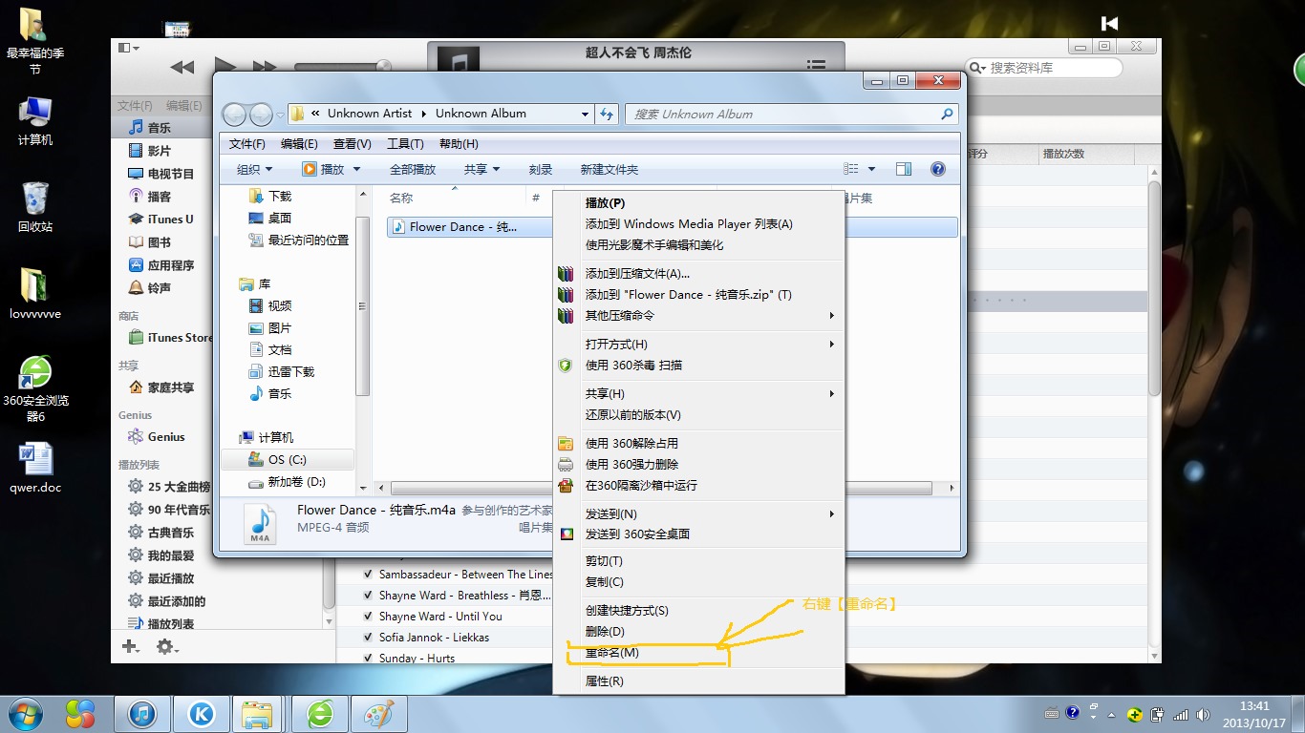Click the Explorer file list horizontal scrollbar
This screenshot has height=733, width=1305.
point(661,488)
